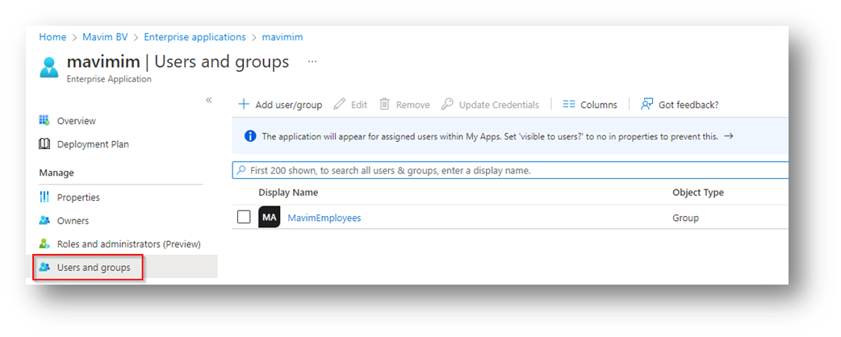Click the Remove toolbar label
Screen dimensions: 841x337
pyautogui.click(x=412, y=105)
